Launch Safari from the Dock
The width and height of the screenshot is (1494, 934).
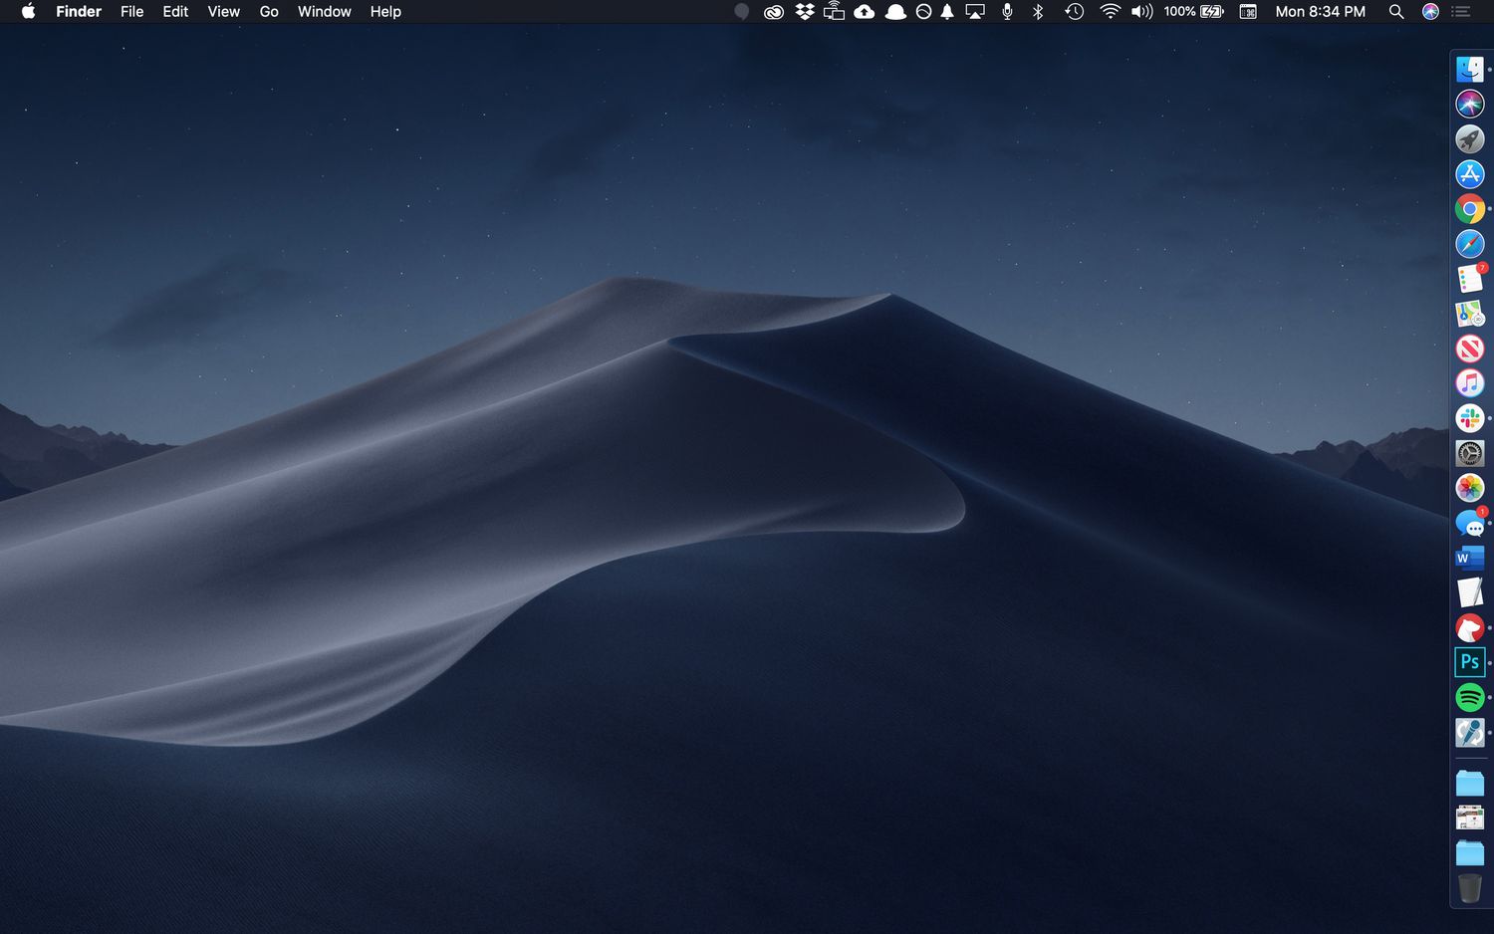pyautogui.click(x=1469, y=244)
